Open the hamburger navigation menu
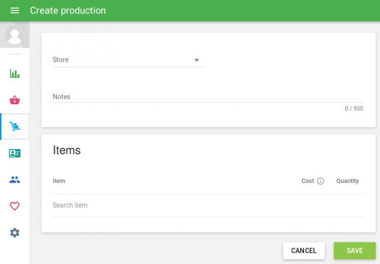This screenshot has height=264, width=380. pos(14,11)
